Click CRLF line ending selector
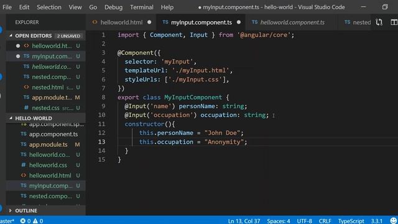The height and width of the screenshot is (224, 398). click(325, 221)
